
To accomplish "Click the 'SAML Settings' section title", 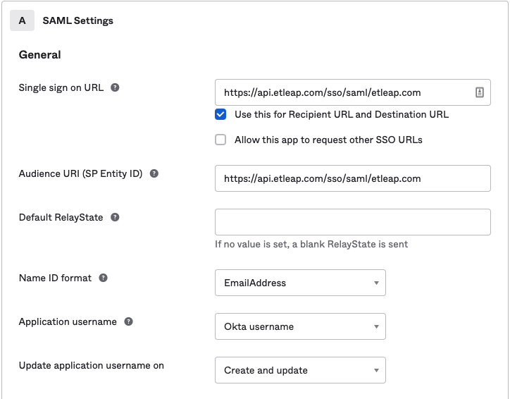I will pos(77,20).
